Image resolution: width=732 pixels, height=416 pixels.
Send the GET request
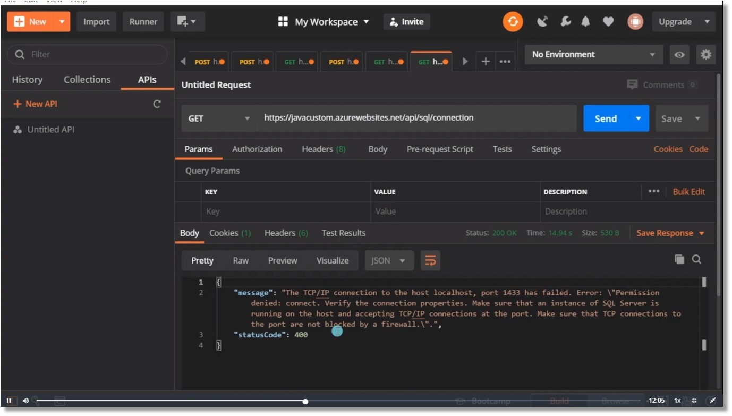click(x=606, y=118)
